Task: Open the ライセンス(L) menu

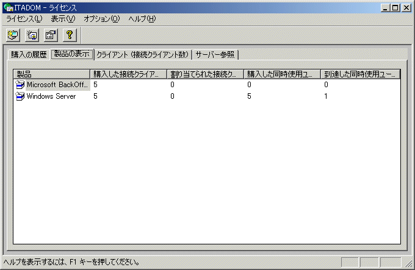Action: coord(24,19)
